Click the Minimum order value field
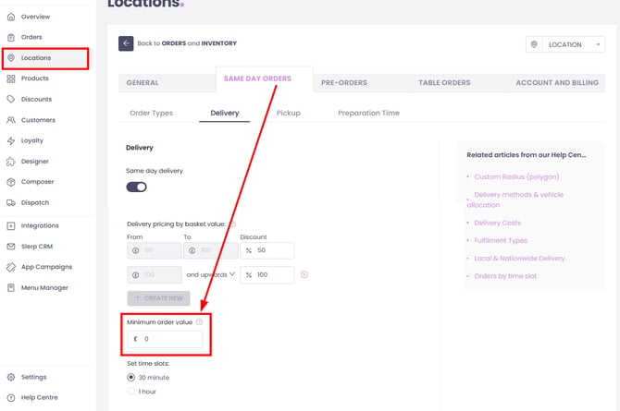 pos(165,339)
